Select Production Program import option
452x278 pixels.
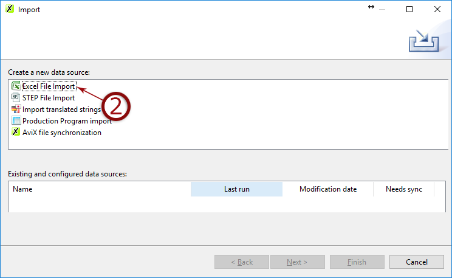click(x=67, y=121)
